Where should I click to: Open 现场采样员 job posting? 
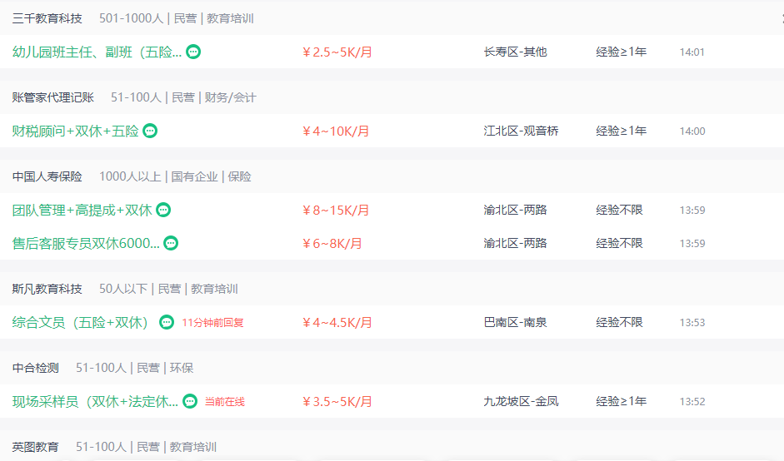tap(95, 401)
